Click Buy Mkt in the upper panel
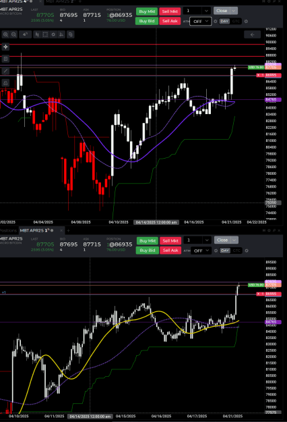The image size is (287, 422). [x=147, y=11]
